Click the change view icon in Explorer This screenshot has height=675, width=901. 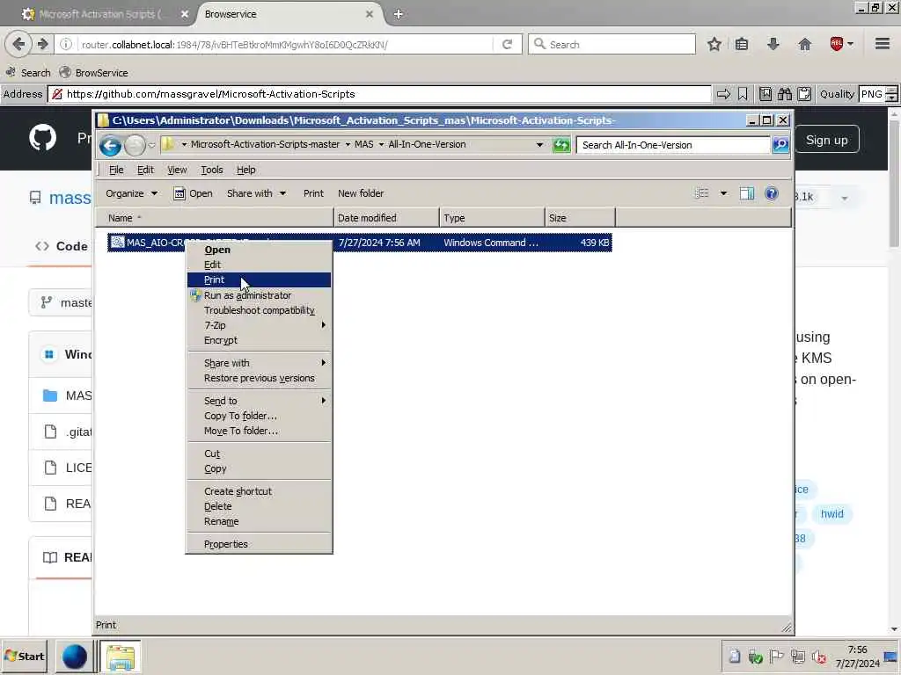tap(701, 193)
